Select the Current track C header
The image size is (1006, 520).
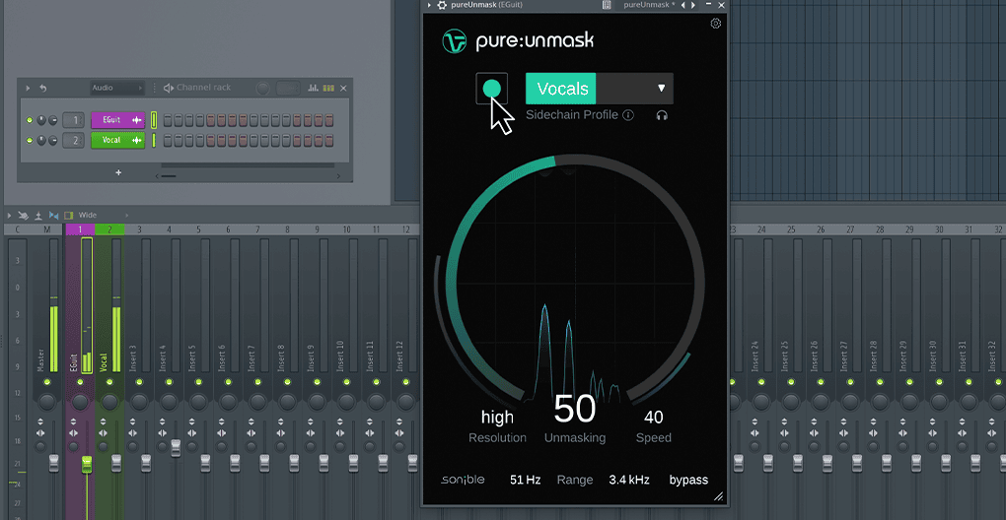18,229
